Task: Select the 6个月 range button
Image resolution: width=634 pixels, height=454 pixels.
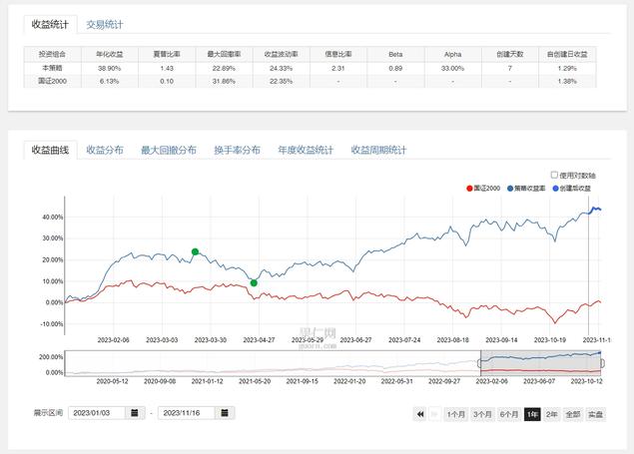Action: click(x=508, y=413)
